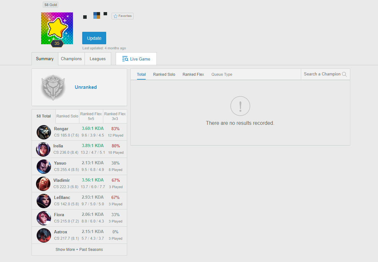Click the Fiora champion portrait

tap(44, 218)
